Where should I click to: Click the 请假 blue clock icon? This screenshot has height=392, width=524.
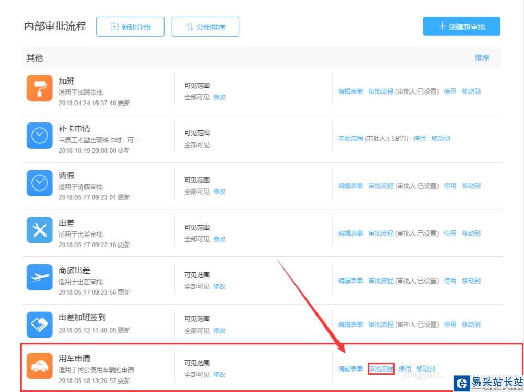coord(39,183)
